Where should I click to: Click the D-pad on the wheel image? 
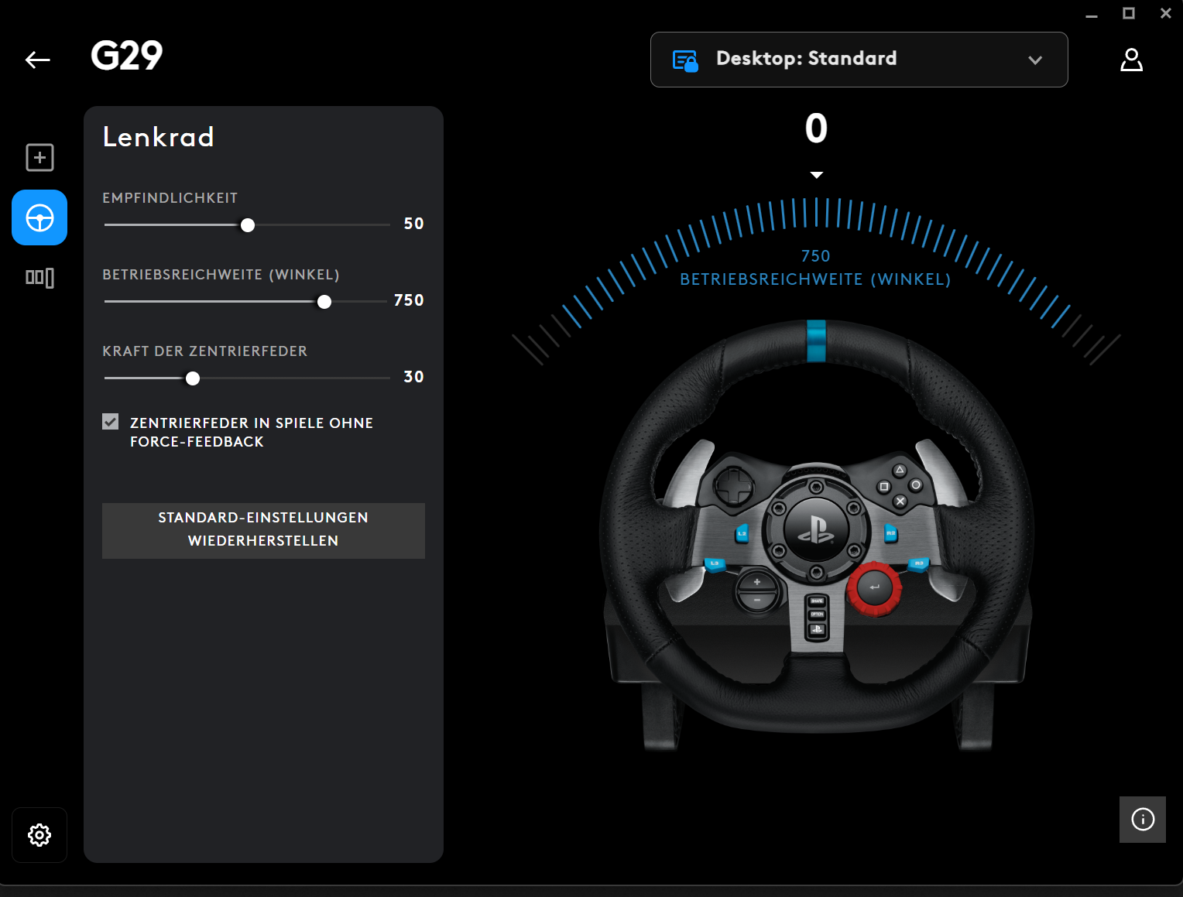[x=734, y=487]
